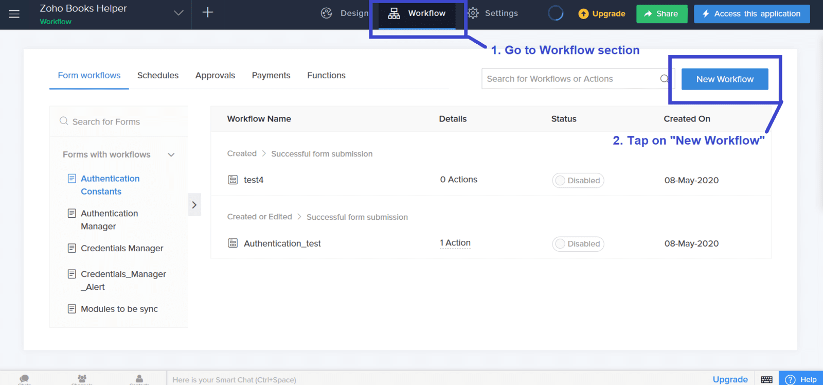This screenshot has height=385, width=823.
Task: Select the Credentials_Manager_Alert form
Action: (x=123, y=281)
